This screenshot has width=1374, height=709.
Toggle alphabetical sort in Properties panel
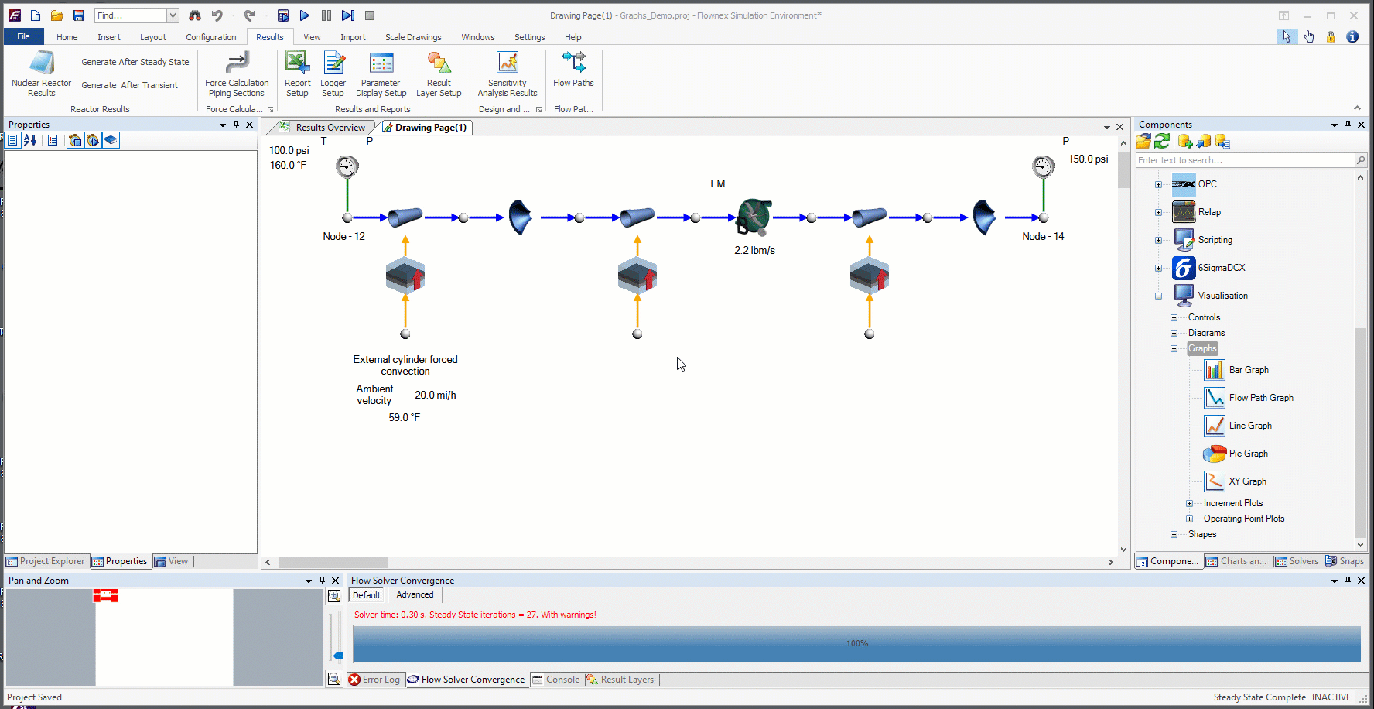click(x=30, y=140)
